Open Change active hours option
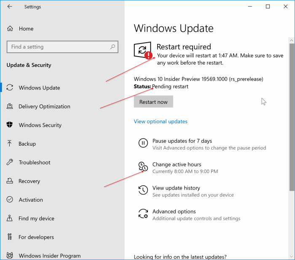This screenshot has height=260, width=295. [x=177, y=165]
